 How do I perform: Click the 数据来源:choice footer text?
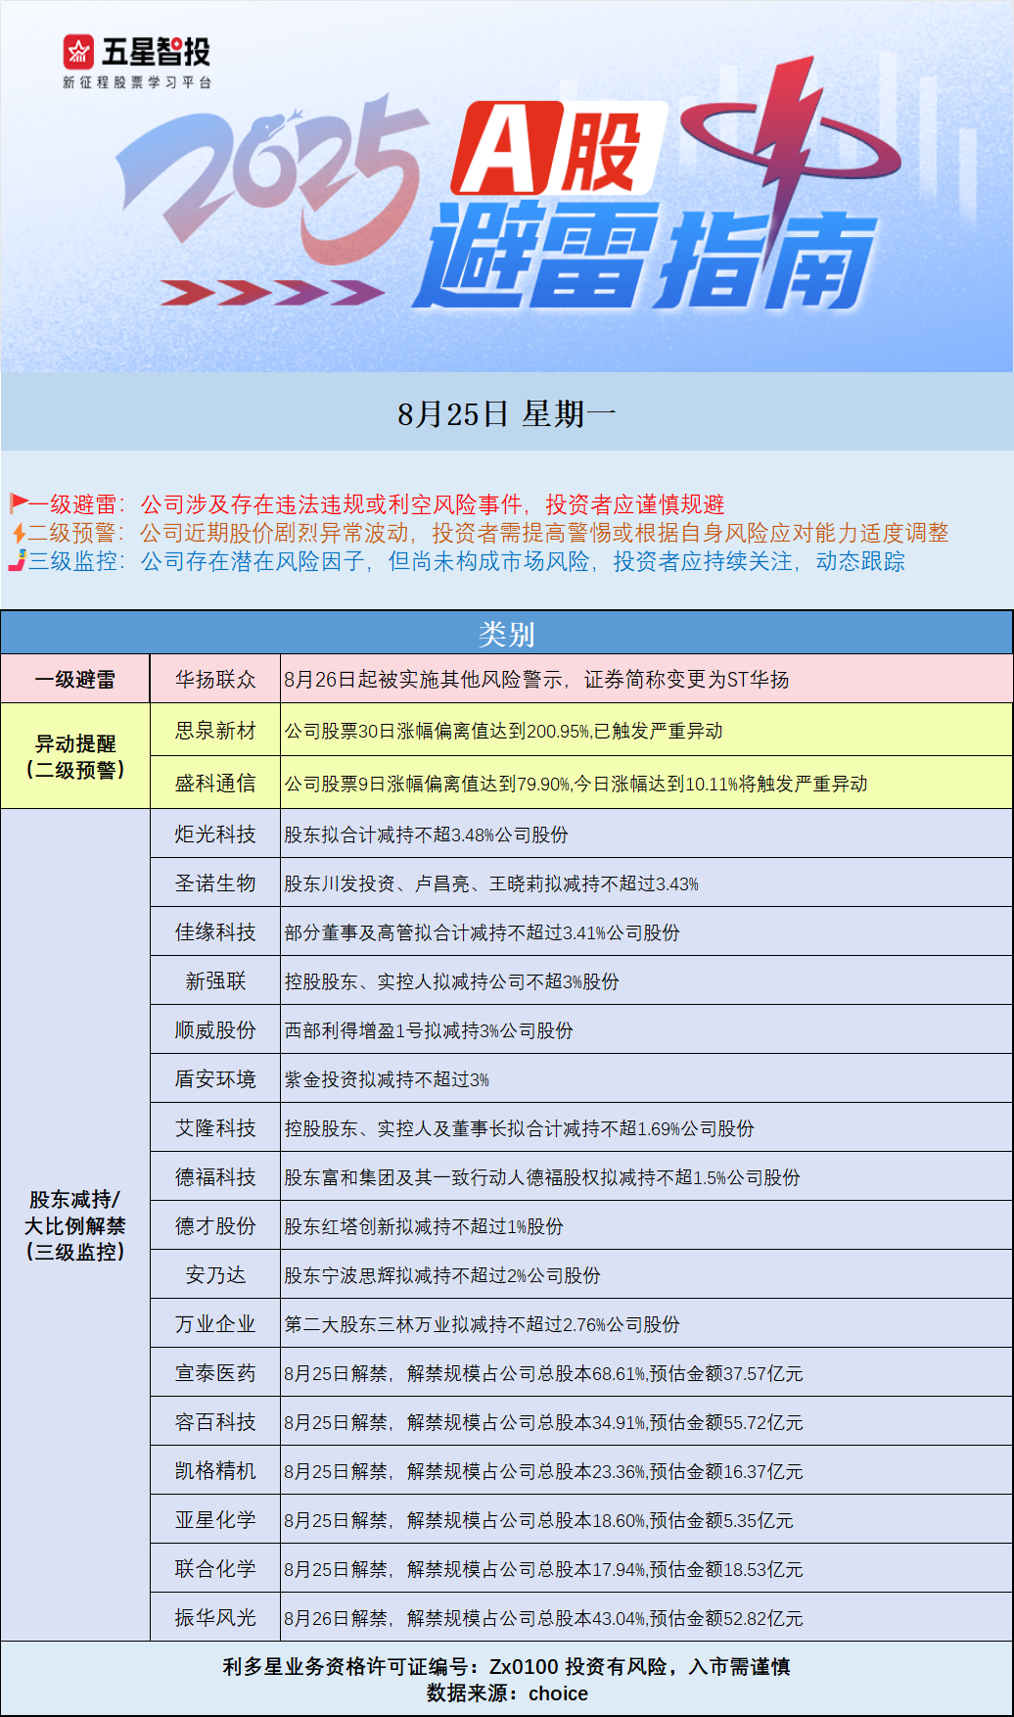(507, 1693)
